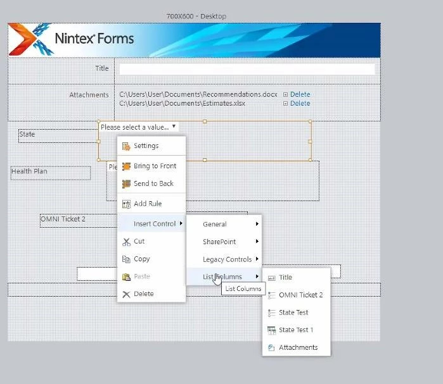Delete the Estimates.xlsx attachment
The image size is (443, 384).
coord(300,104)
